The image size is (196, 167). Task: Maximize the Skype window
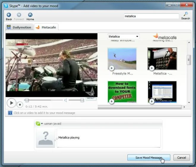177,5
